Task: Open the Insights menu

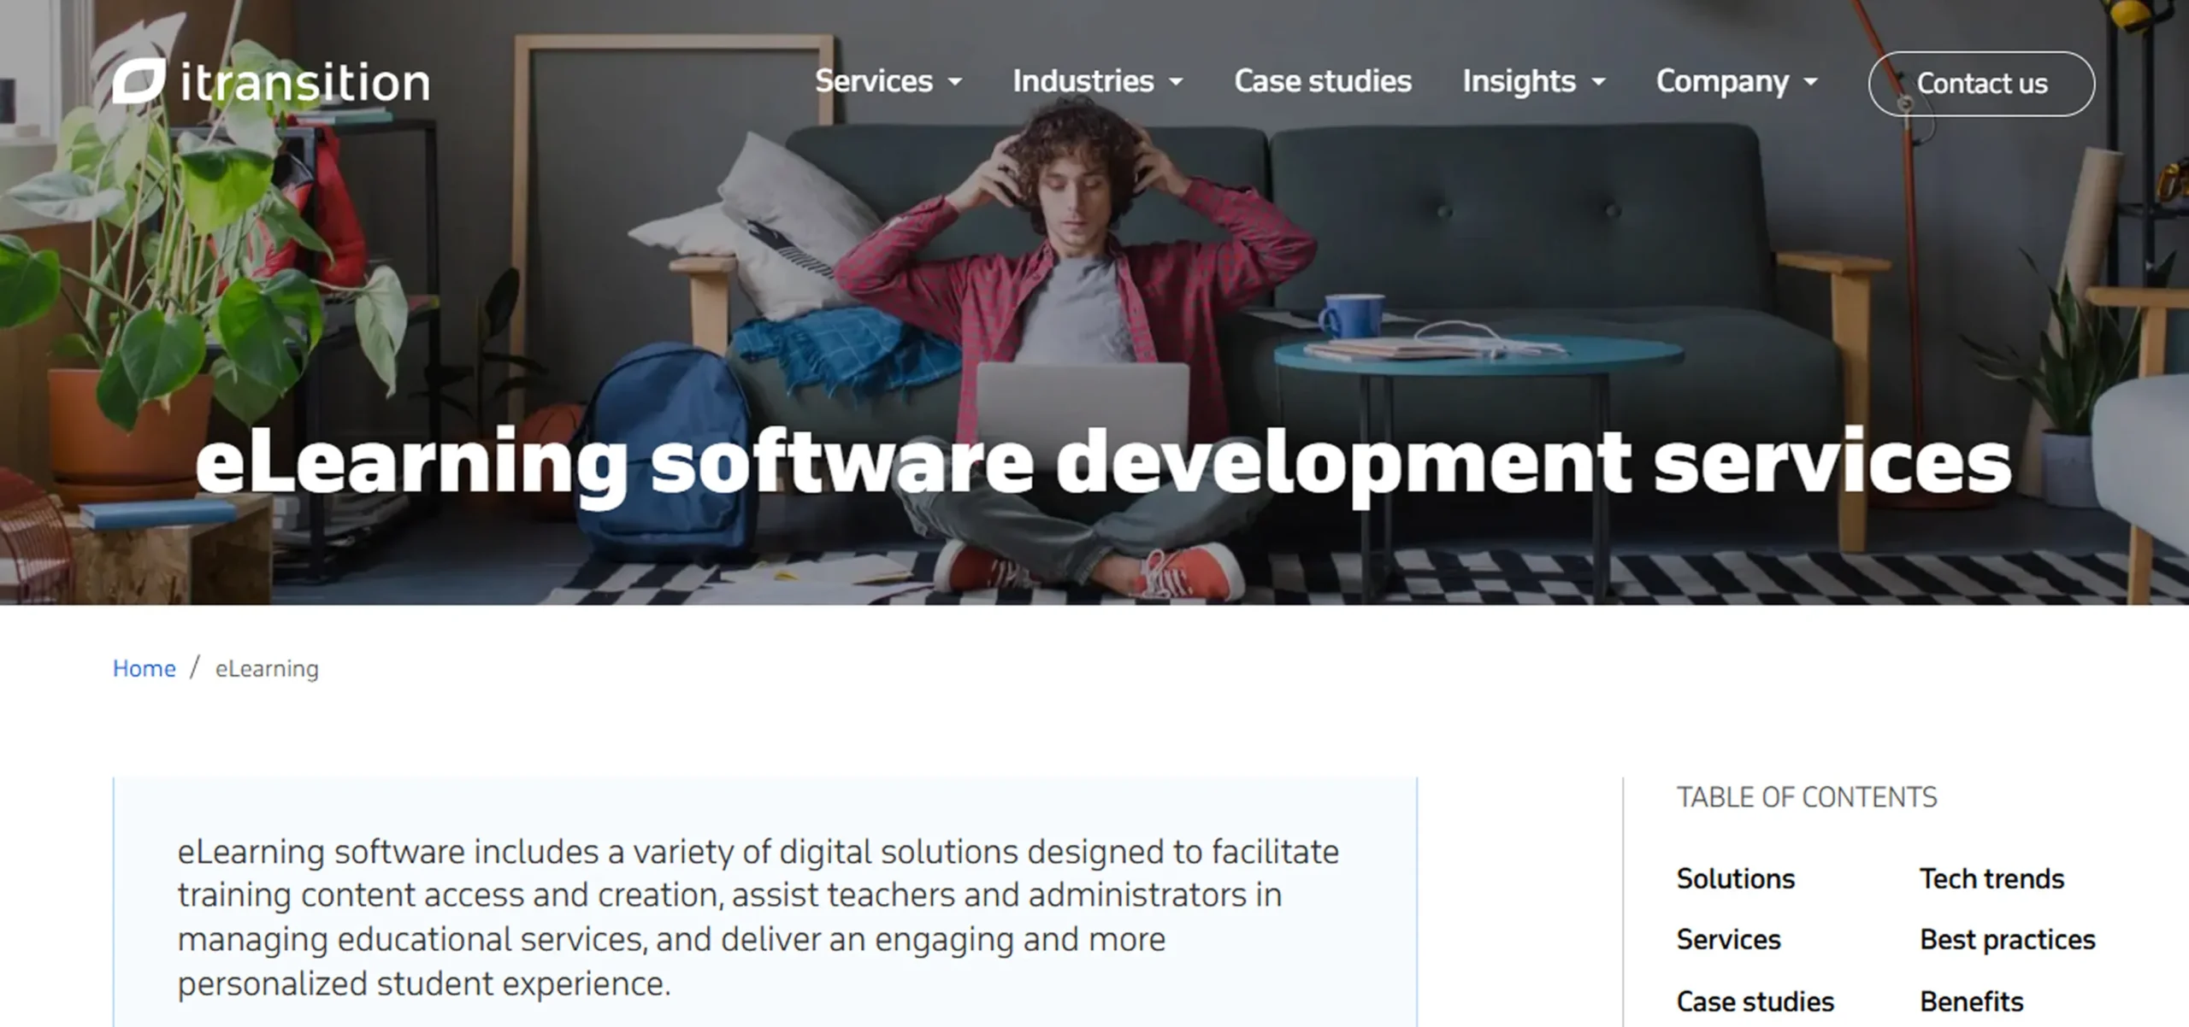Action: pyautogui.click(x=1519, y=81)
